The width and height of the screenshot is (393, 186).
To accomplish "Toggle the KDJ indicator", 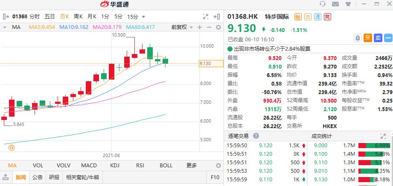I will point(115,166).
